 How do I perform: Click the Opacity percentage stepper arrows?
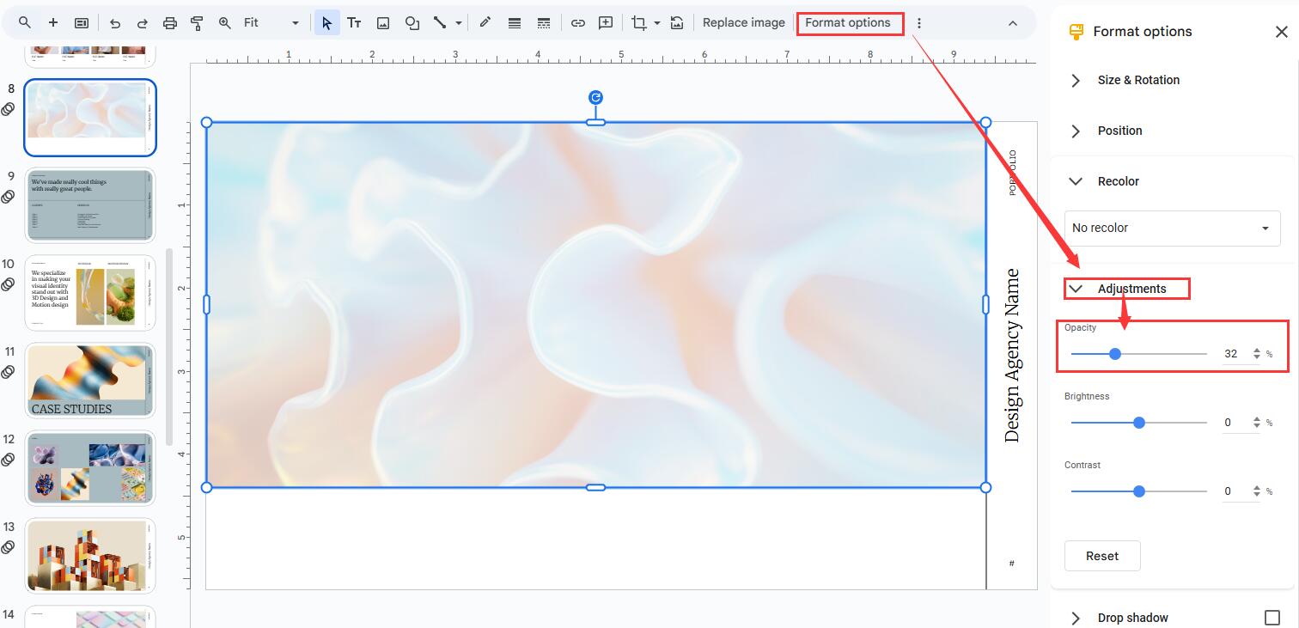coord(1257,354)
